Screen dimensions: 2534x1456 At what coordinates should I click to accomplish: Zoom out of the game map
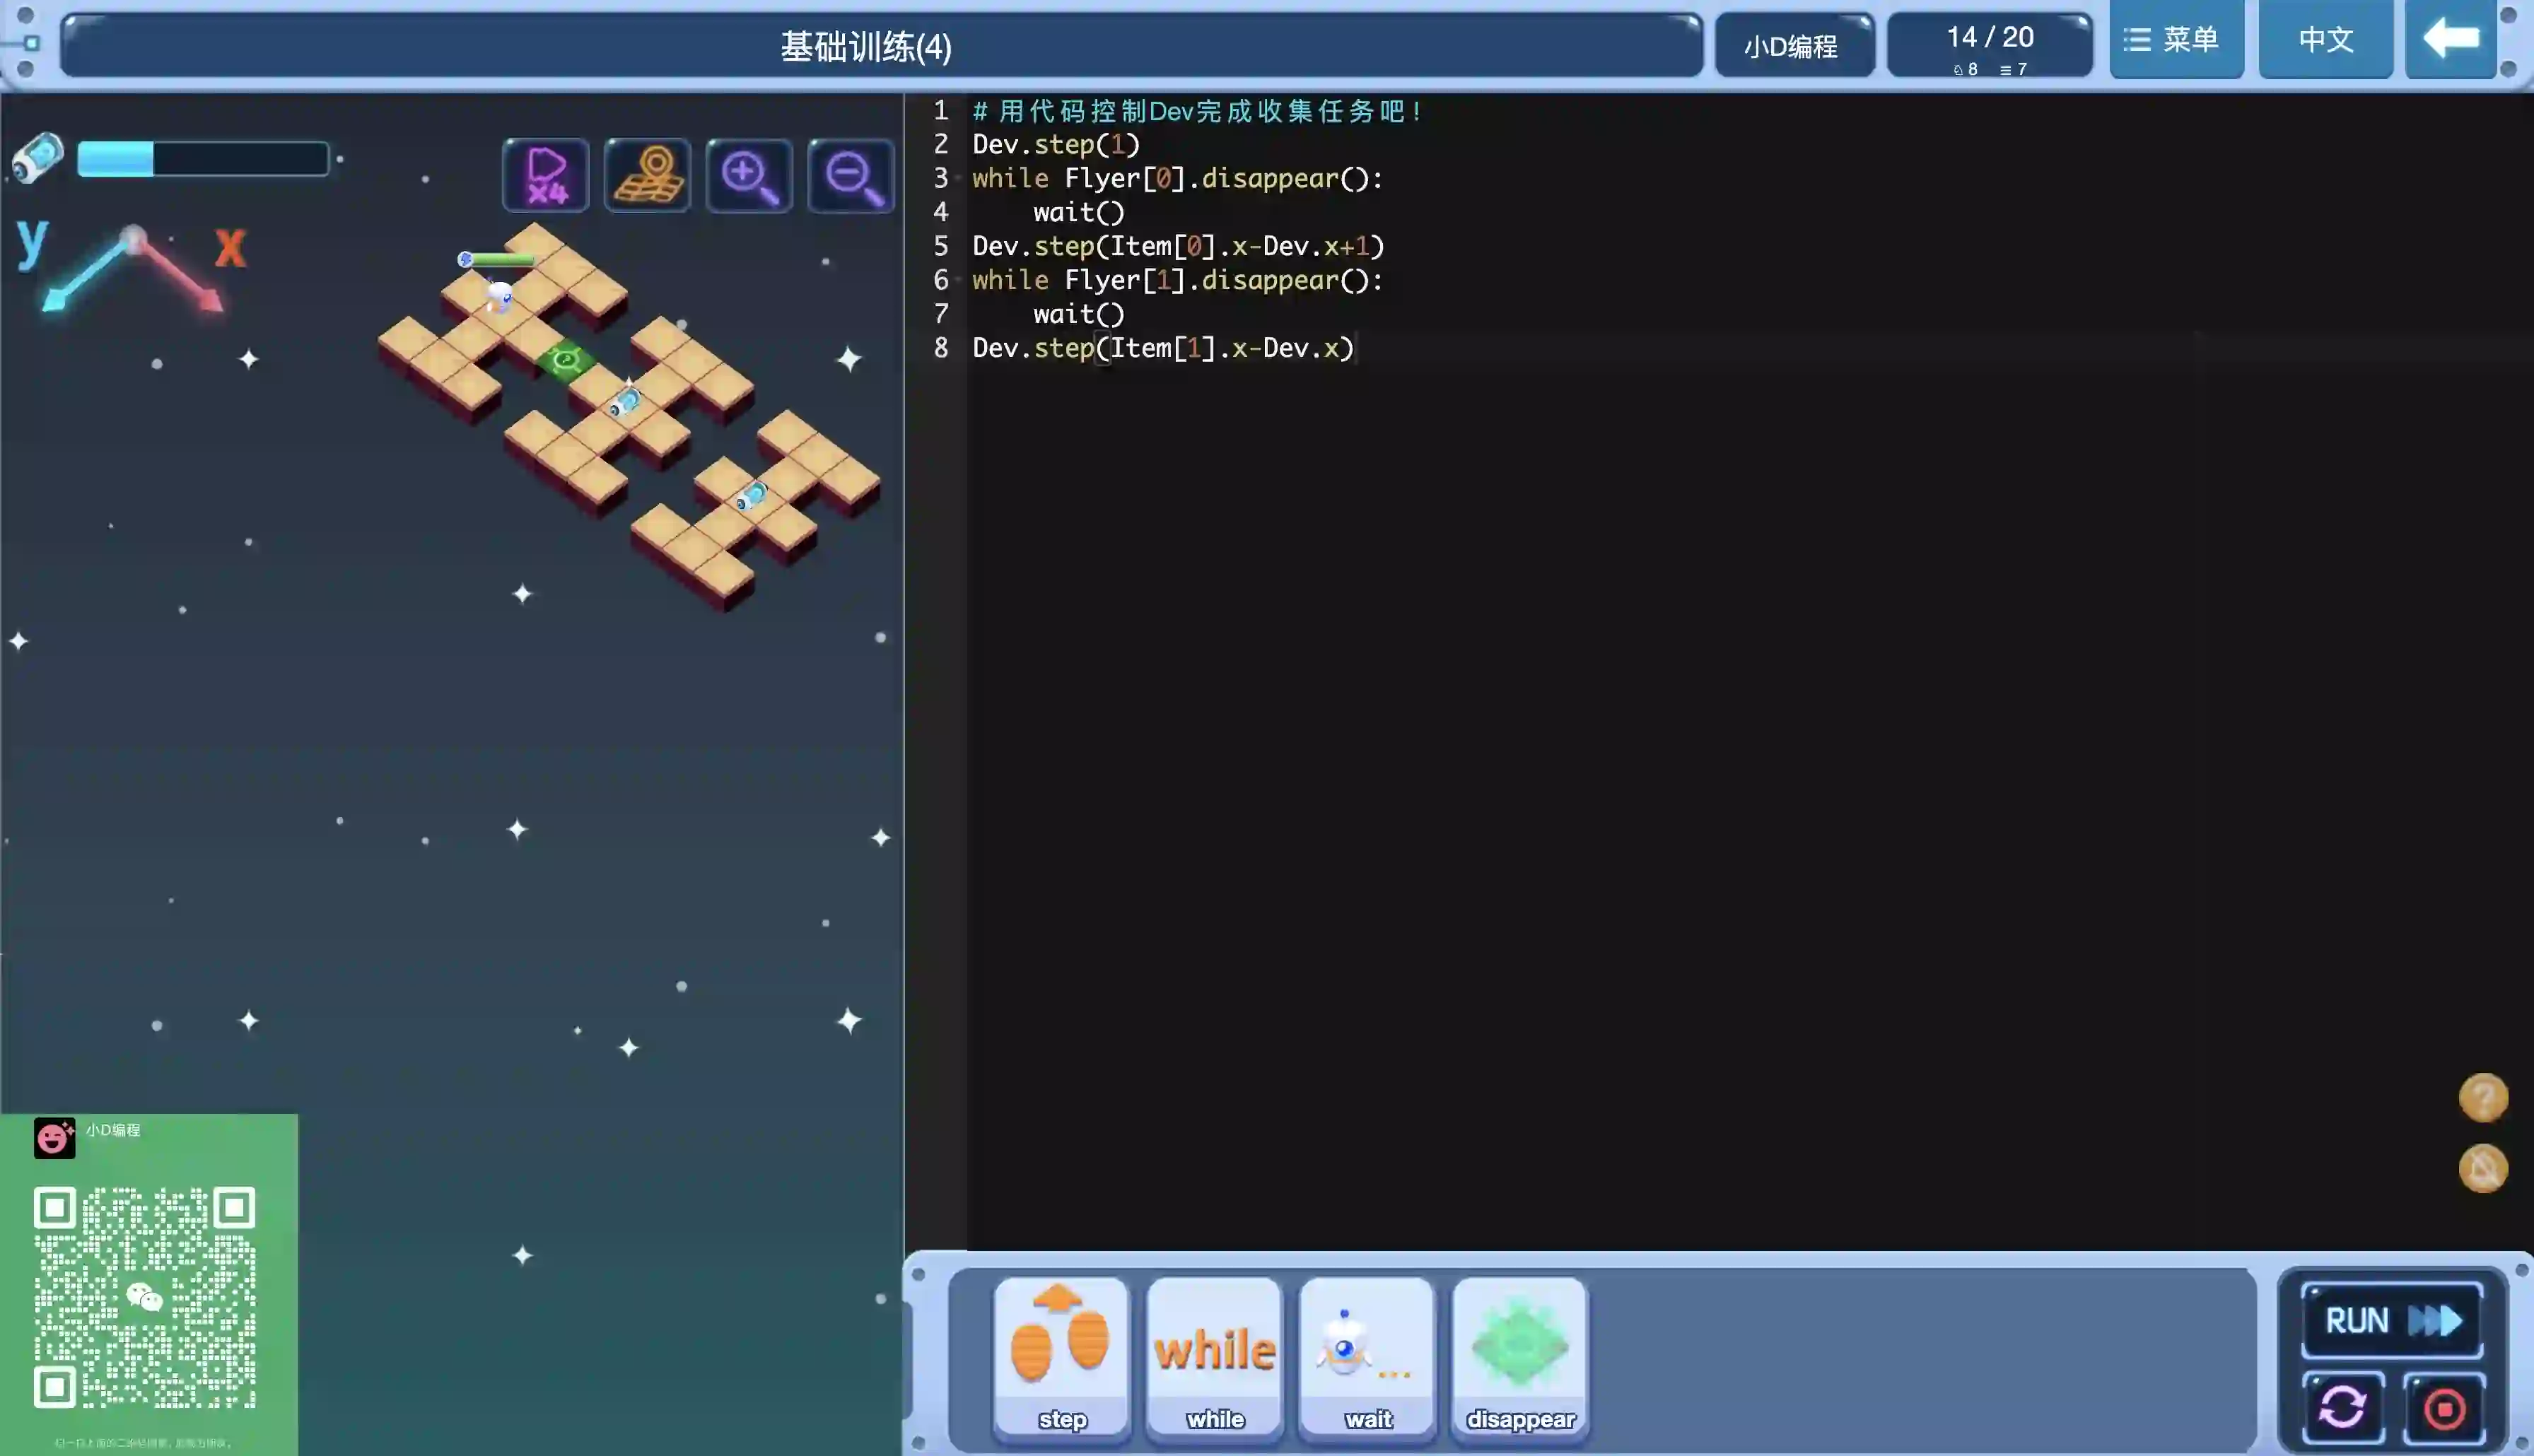851,175
